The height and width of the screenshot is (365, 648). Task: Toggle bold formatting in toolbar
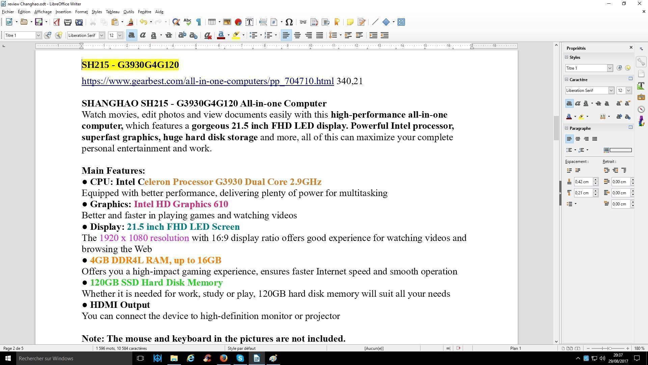(132, 35)
